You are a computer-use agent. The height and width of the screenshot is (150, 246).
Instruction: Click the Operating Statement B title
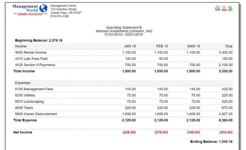[x=124, y=28]
